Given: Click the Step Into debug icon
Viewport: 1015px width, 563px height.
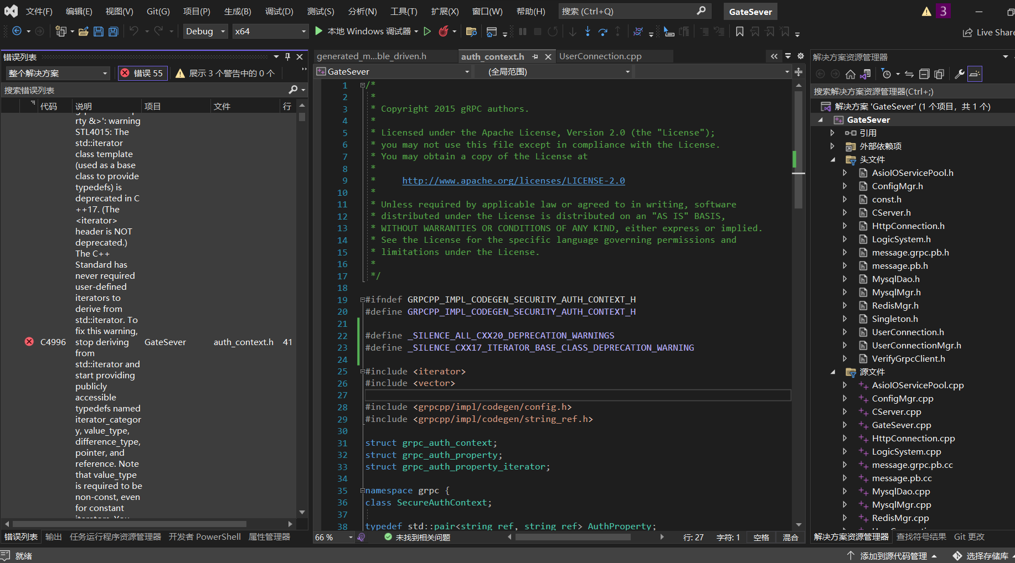Looking at the screenshot, I should (588, 32).
